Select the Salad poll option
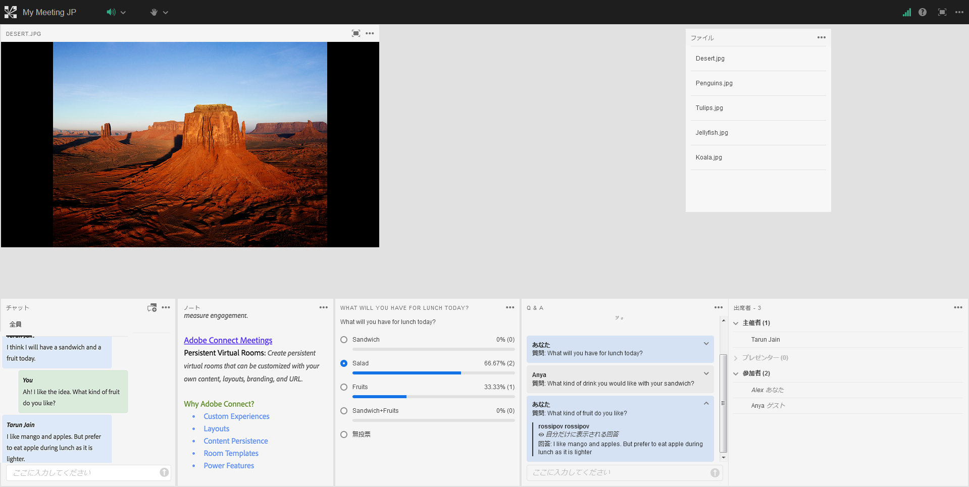 point(344,363)
